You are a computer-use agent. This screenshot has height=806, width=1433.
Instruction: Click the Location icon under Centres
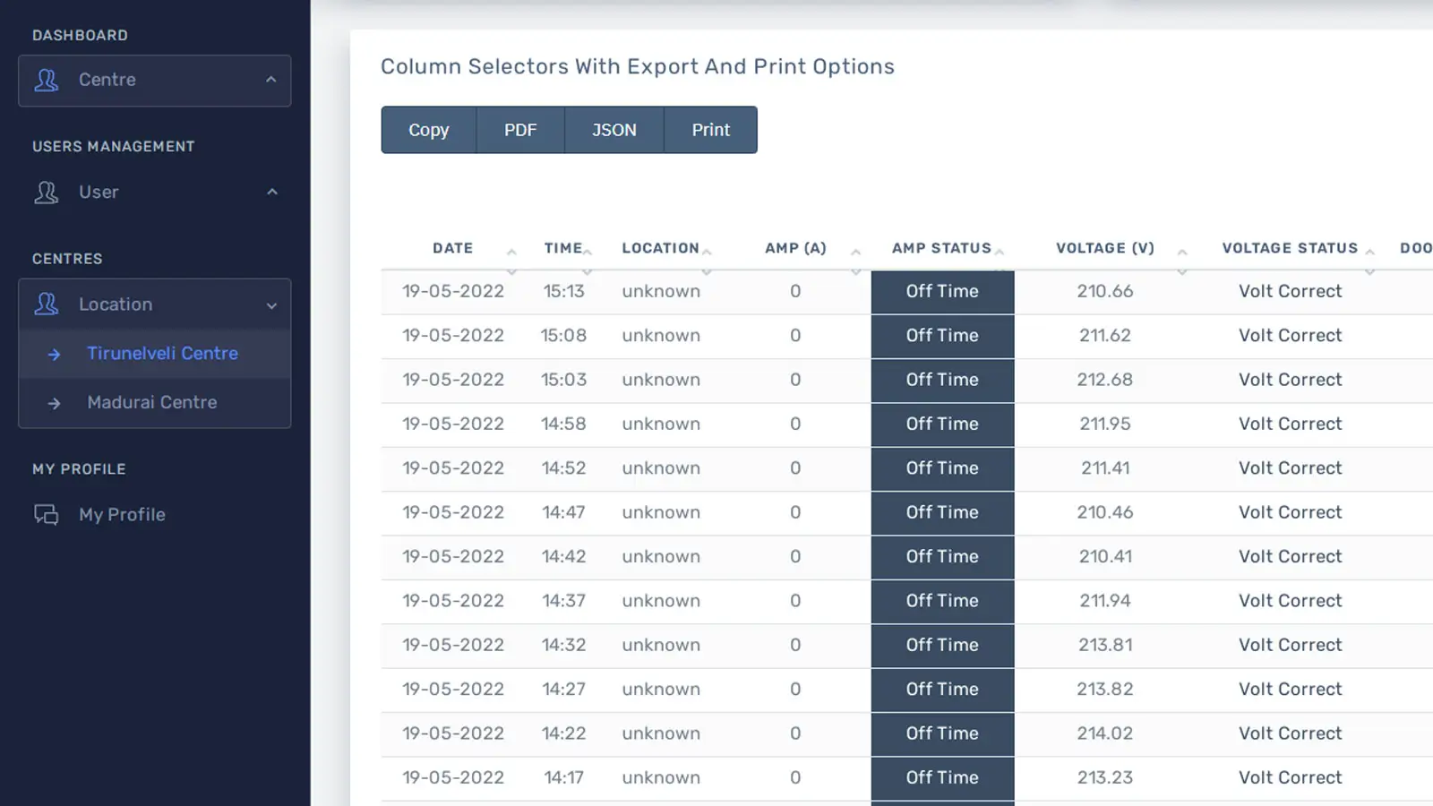(47, 304)
